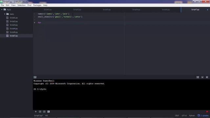Open the Edit menu
Viewport: 210px width, 118px height.
tap(8, 5)
